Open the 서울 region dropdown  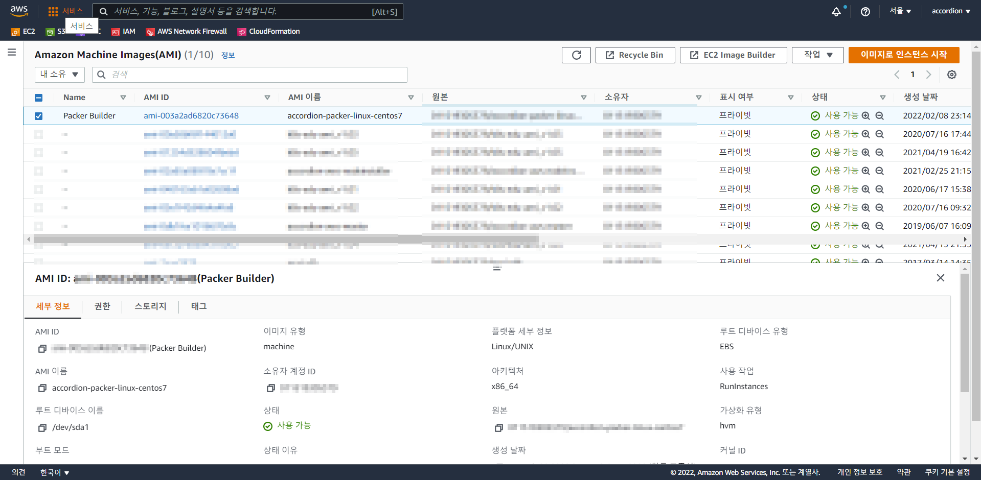pyautogui.click(x=900, y=11)
